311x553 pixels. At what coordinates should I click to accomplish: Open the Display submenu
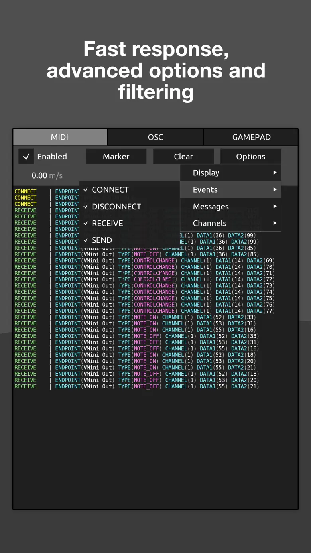click(x=230, y=173)
